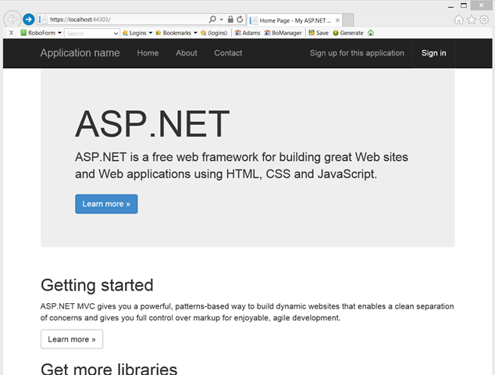Maximize the browser window
This screenshot has height=375, width=495.
(x=464, y=5)
